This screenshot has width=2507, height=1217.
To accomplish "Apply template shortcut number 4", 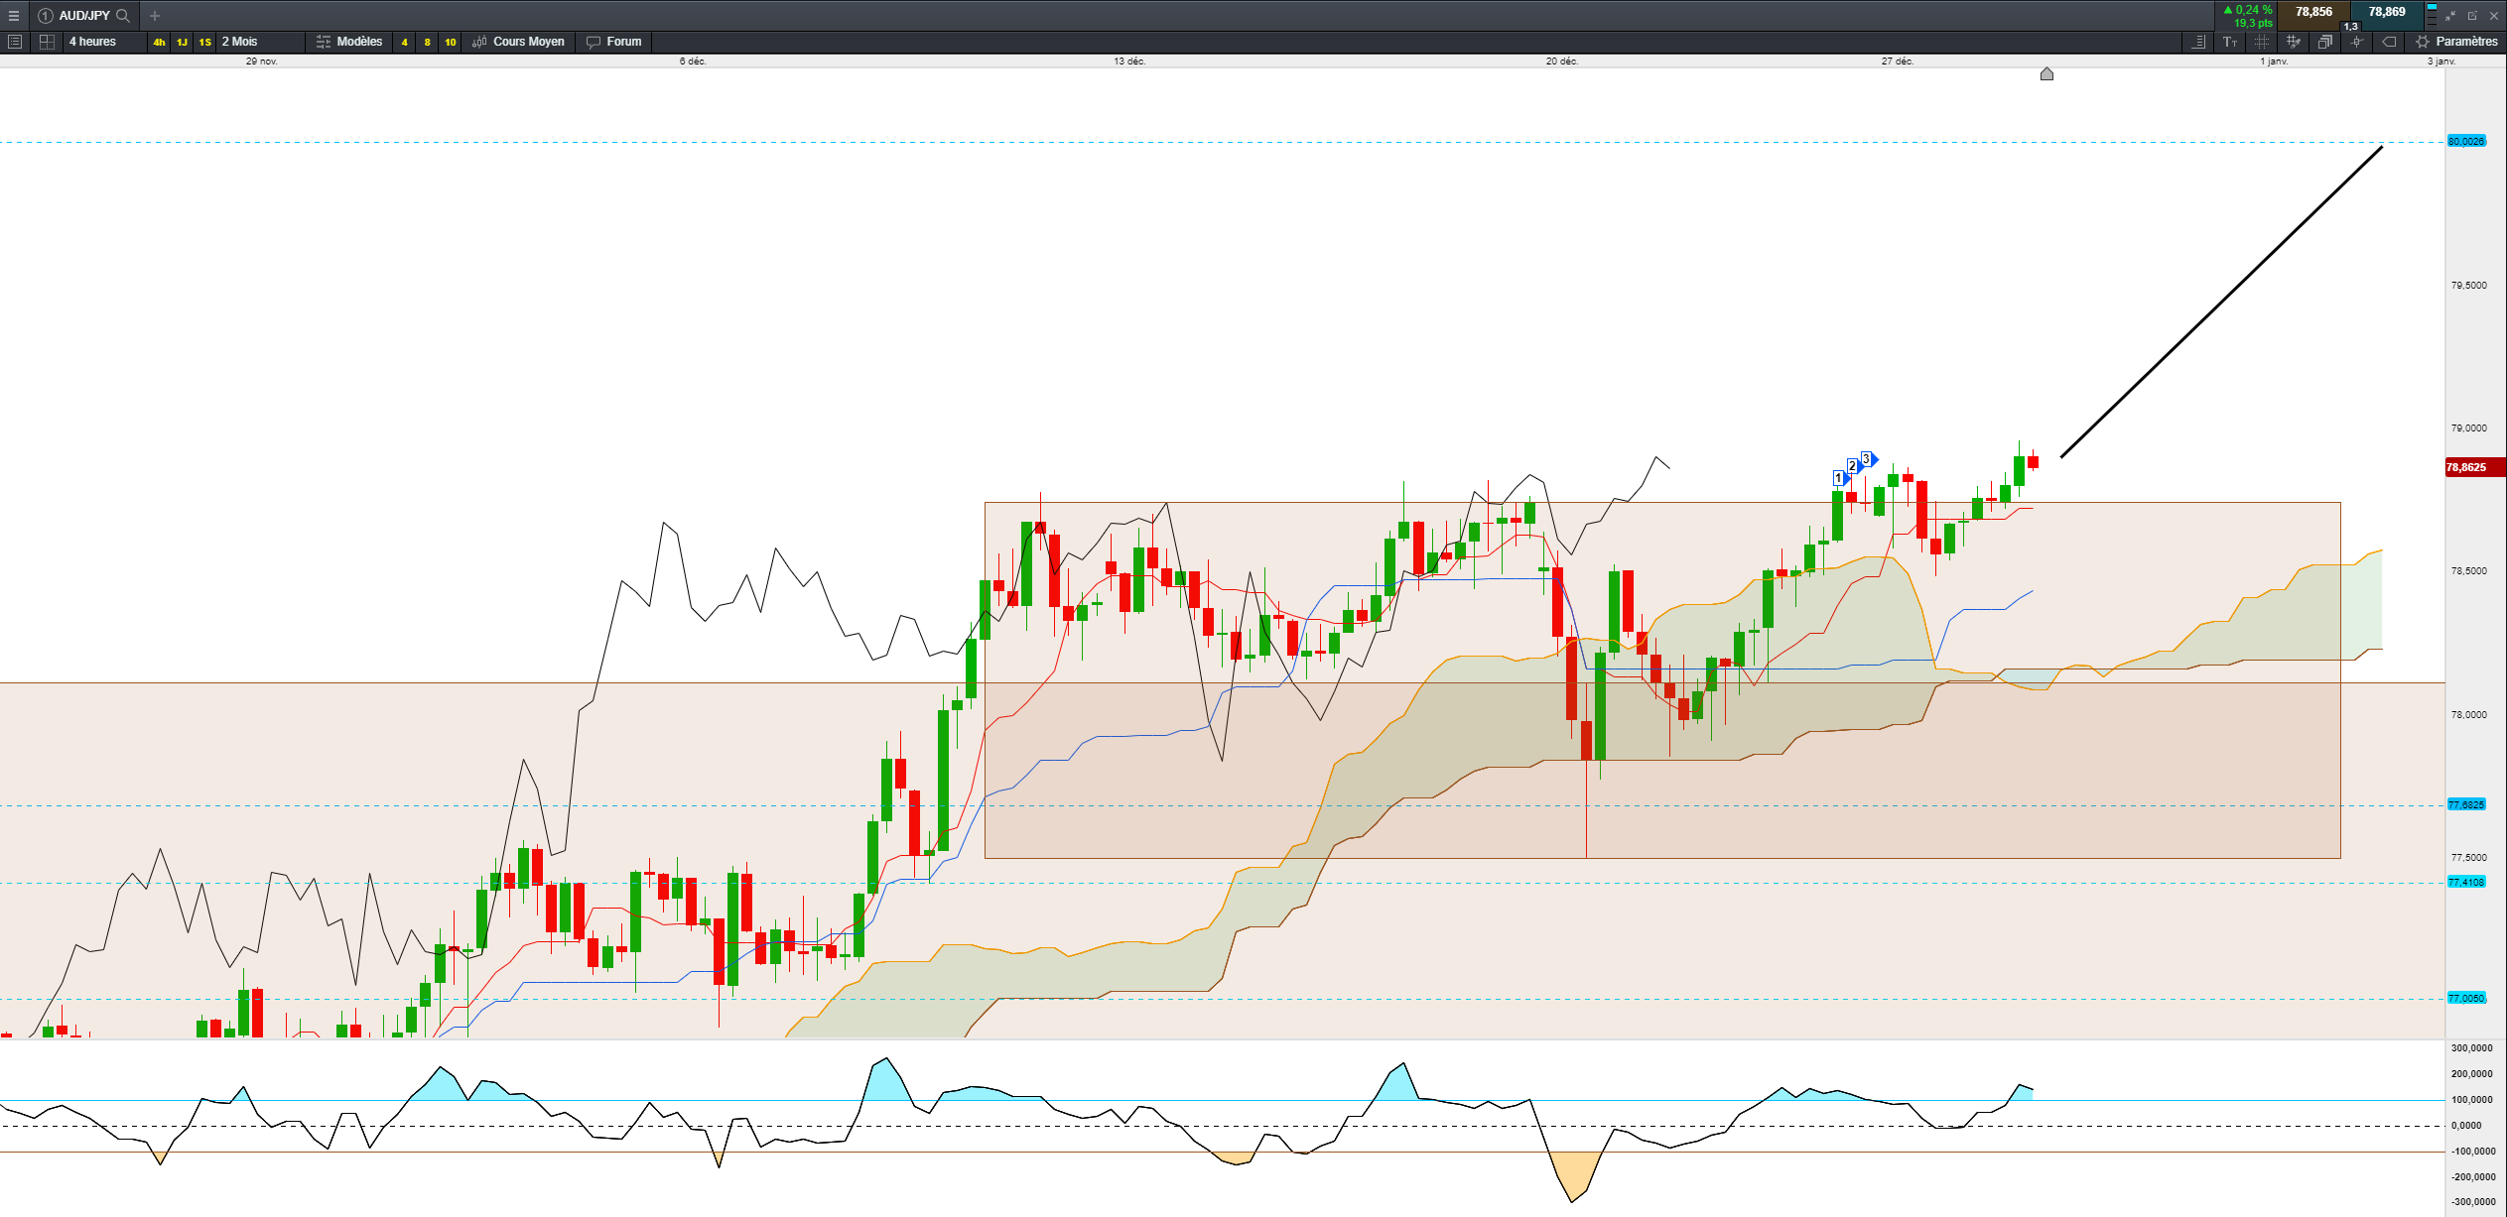I will pyautogui.click(x=404, y=42).
